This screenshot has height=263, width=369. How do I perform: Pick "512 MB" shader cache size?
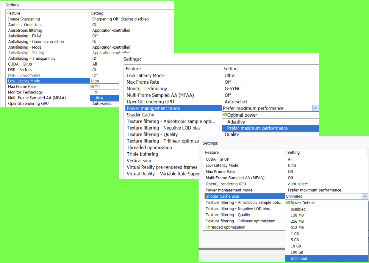pyautogui.click(x=297, y=227)
